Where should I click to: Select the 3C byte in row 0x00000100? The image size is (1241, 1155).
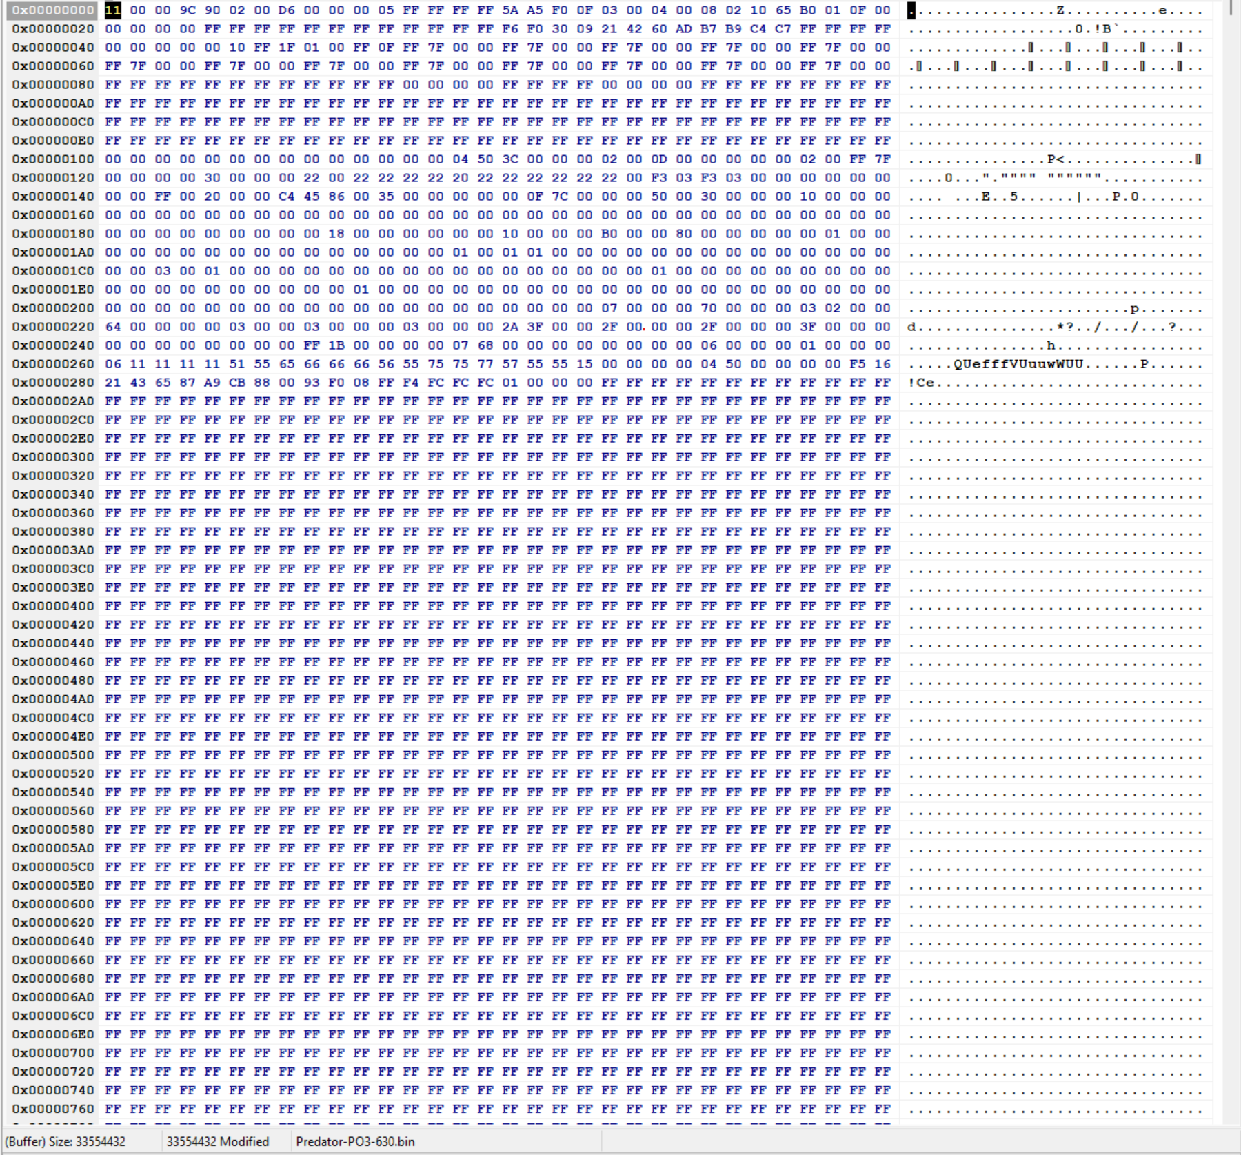[x=510, y=159]
